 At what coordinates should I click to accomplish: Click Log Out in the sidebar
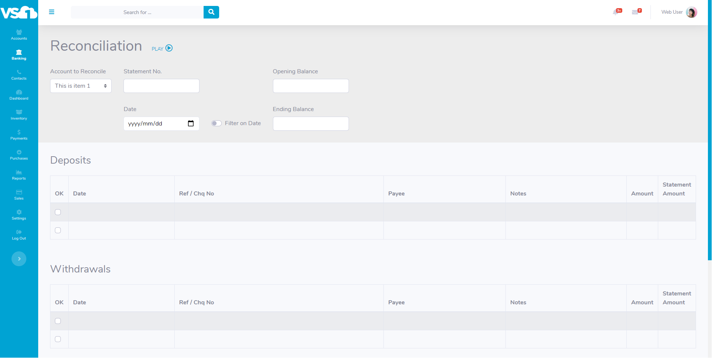coord(19,235)
